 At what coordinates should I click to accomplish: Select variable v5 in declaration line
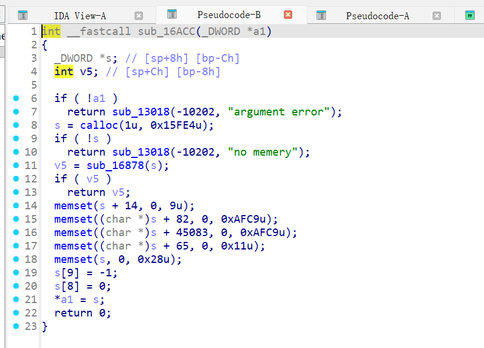(86, 72)
